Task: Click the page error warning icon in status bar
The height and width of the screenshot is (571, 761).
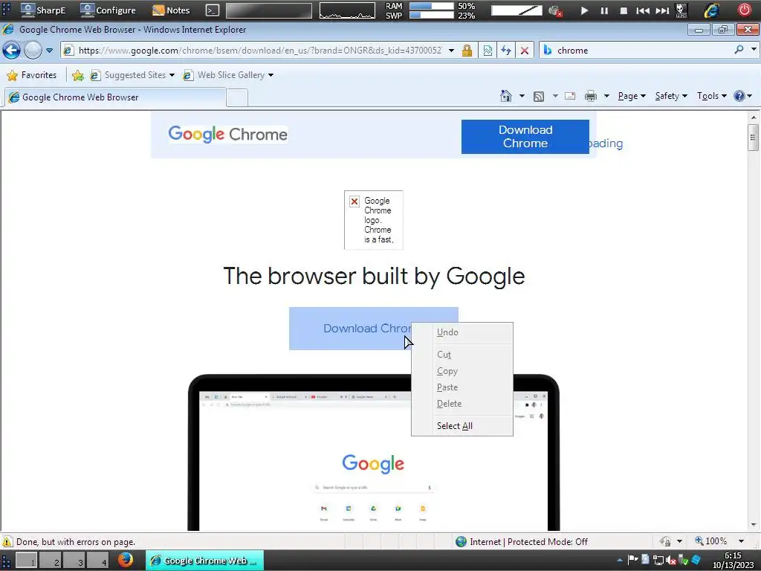Action: point(7,541)
